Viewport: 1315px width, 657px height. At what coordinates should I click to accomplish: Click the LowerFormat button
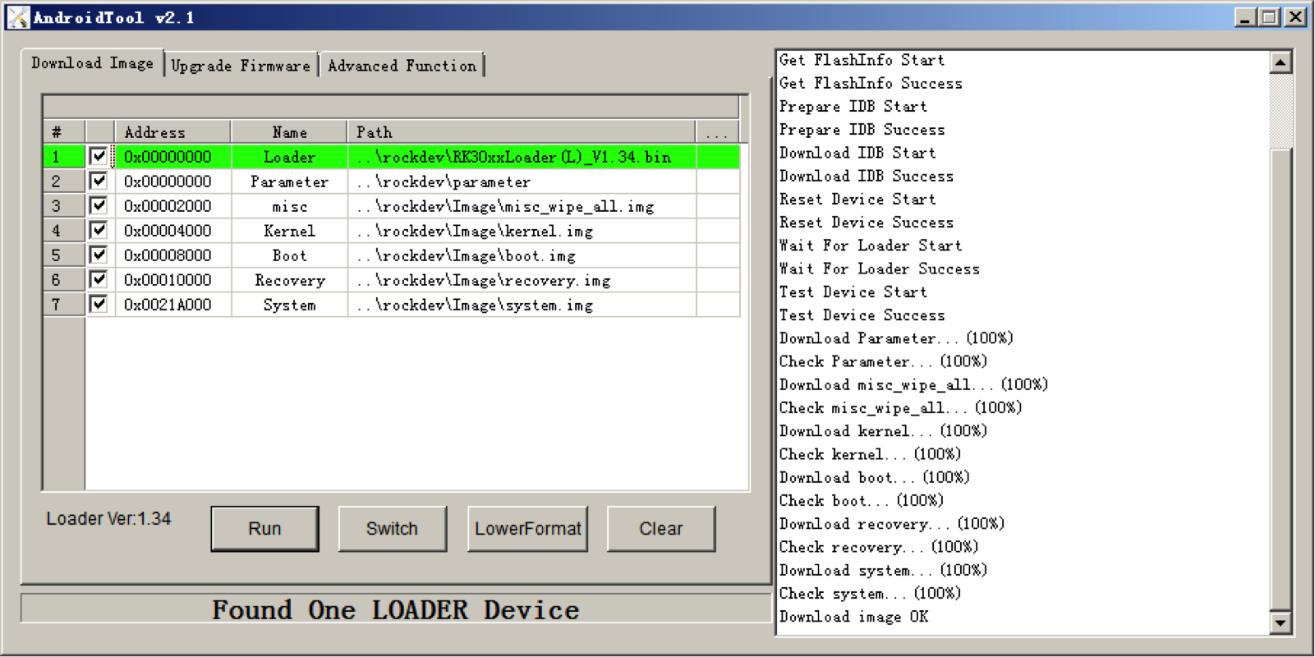pyautogui.click(x=527, y=529)
